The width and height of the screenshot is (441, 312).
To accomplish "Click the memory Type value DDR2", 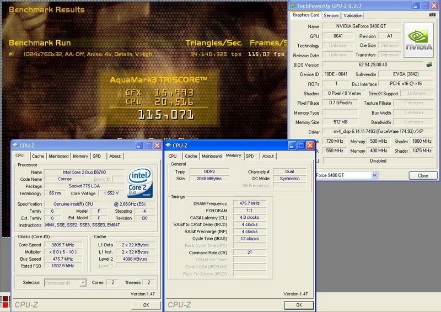I will click(209, 171).
